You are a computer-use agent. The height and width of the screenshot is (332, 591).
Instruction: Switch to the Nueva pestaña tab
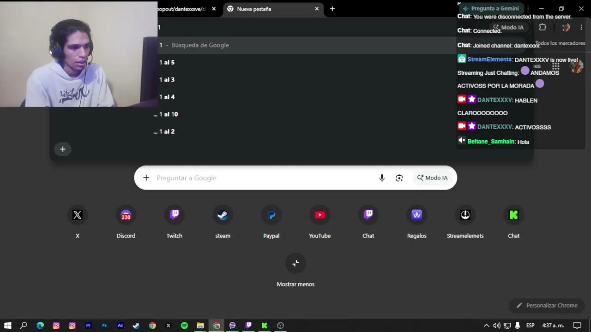[272, 9]
